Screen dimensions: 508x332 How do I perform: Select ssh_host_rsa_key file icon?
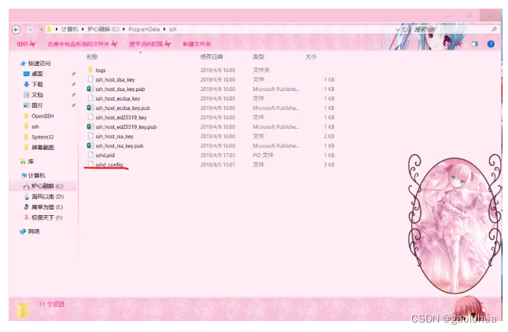90,136
